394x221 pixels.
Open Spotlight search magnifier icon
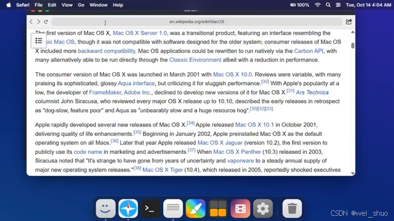pos(328,5)
